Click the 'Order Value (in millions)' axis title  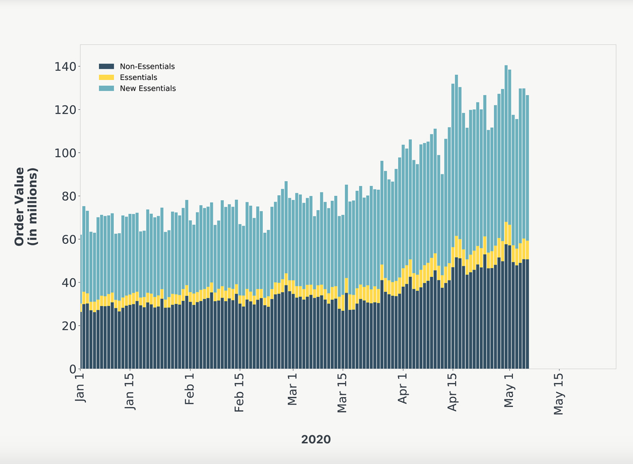(26, 206)
